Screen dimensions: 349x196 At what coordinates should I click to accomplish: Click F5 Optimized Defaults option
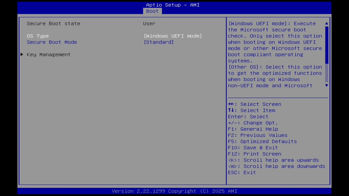click(x=262, y=141)
